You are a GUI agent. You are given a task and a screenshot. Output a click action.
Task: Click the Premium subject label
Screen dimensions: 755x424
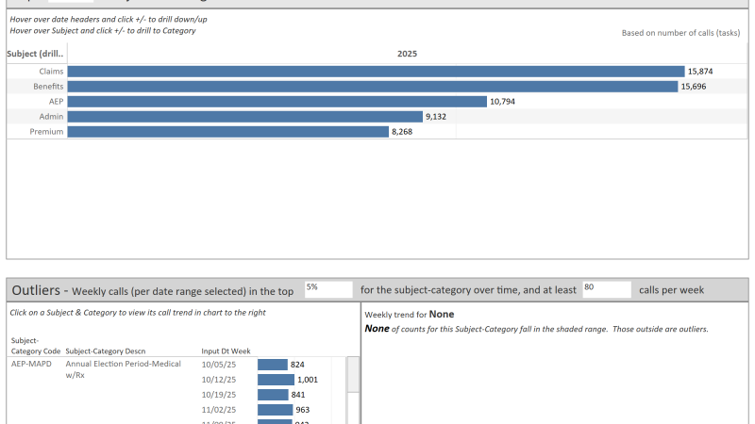pyautogui.click(x=46, y=132)
